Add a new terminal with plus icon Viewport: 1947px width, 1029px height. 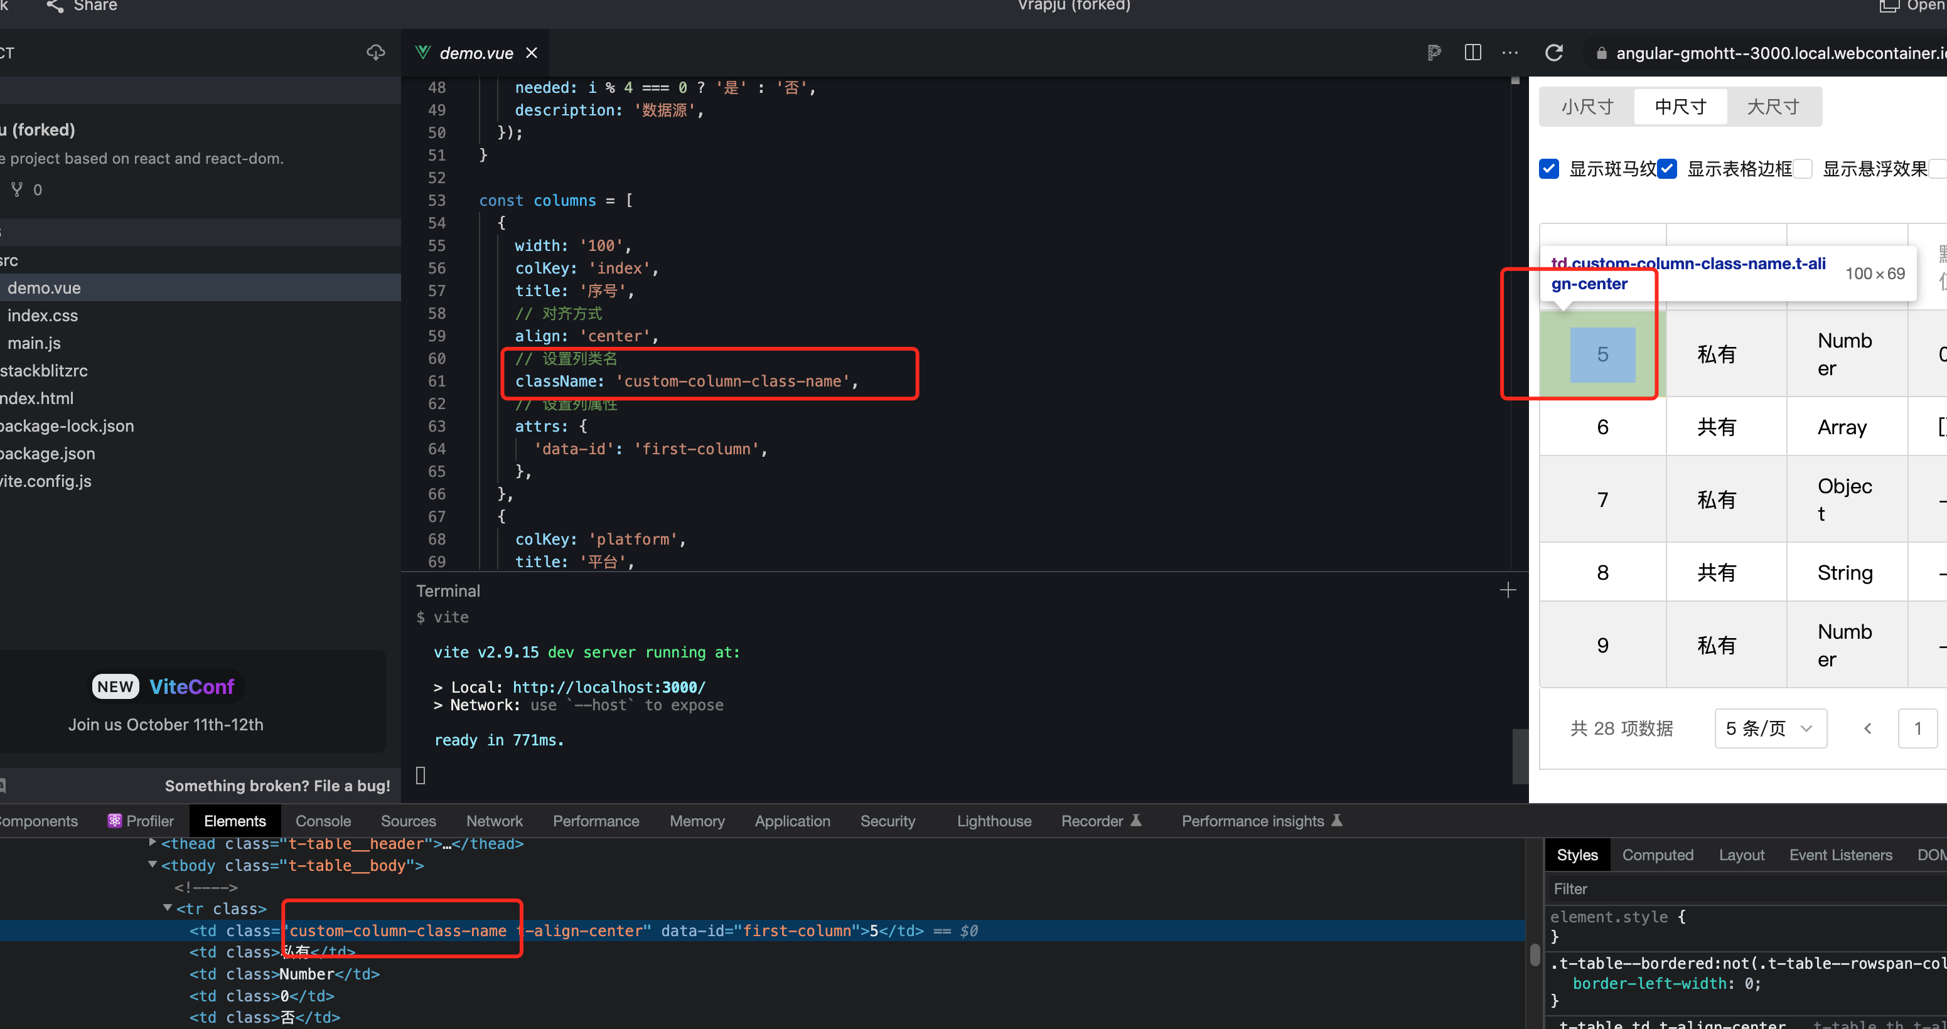(x=1508, y=590)
